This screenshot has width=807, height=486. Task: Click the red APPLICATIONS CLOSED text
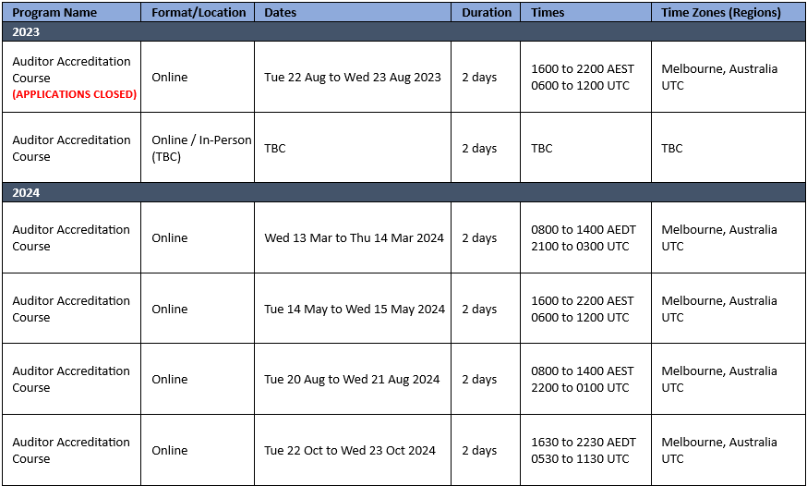coord(75,94)
